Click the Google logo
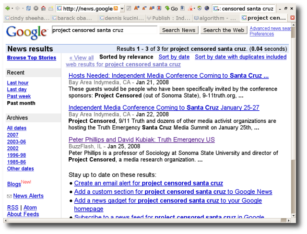This screenshot has width=307, height=234. 27,32
